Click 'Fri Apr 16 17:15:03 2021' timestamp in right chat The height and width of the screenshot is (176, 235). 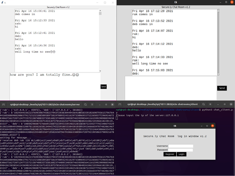pyautogui.click(x=152, y=70)
